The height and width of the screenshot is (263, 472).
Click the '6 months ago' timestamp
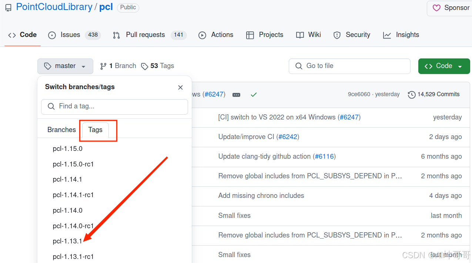441,156
